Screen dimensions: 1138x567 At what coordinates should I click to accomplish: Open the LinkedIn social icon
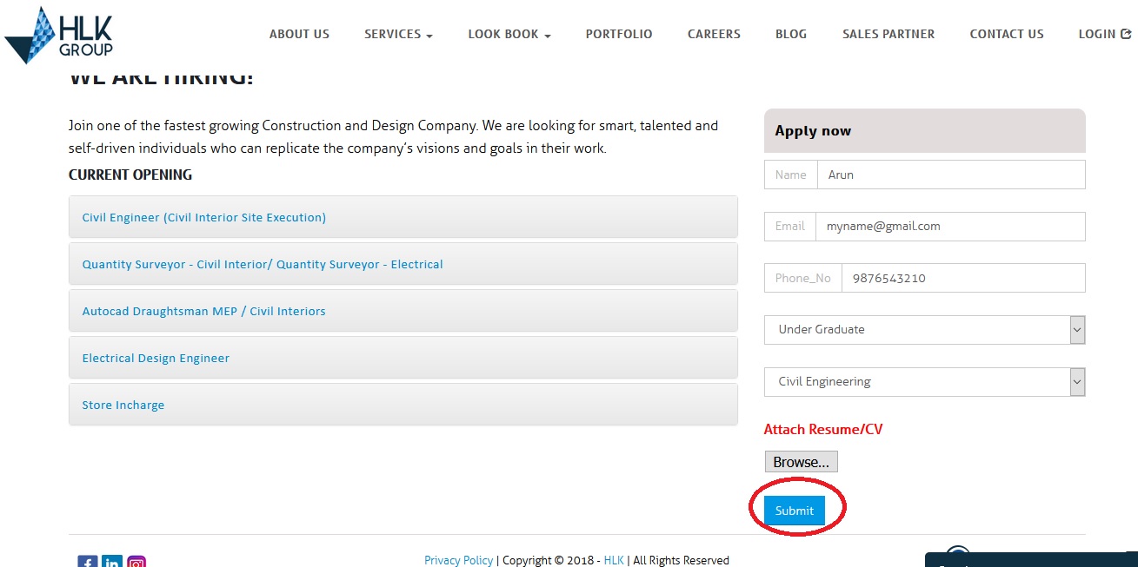(x=112, y=562)
